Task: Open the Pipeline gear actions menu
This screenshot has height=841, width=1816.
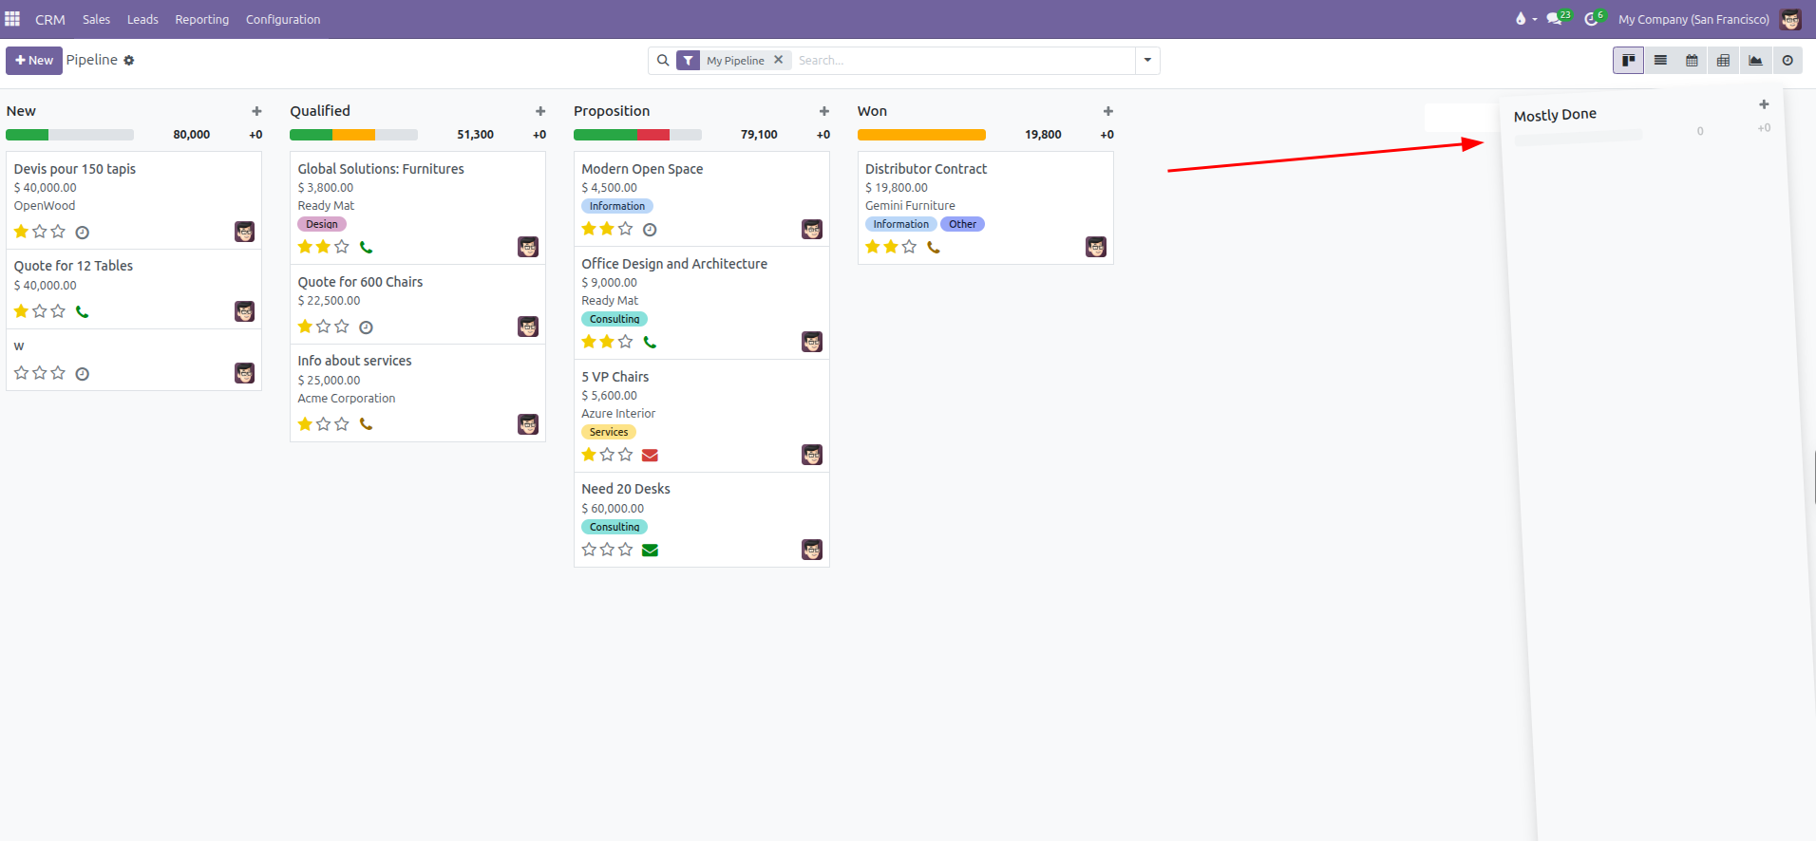Action: tap(129, 61)
